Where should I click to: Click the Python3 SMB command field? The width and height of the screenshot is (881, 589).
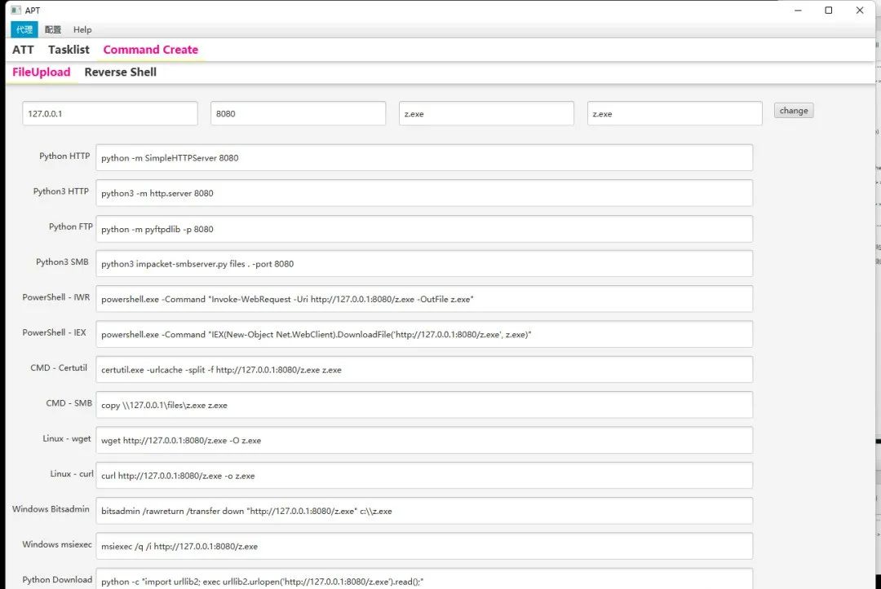tap(424, 264)
